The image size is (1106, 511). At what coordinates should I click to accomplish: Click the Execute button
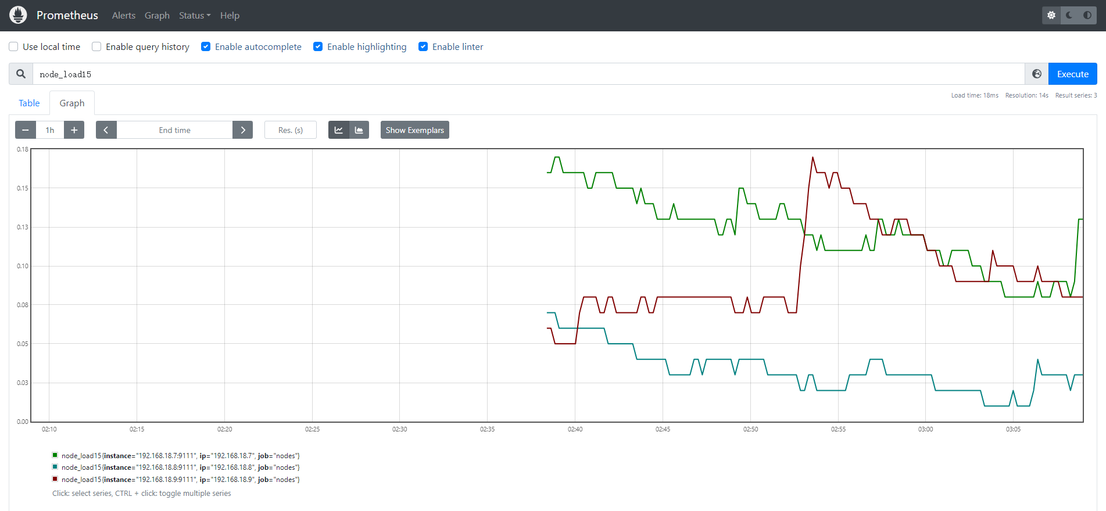point(1073,74)
